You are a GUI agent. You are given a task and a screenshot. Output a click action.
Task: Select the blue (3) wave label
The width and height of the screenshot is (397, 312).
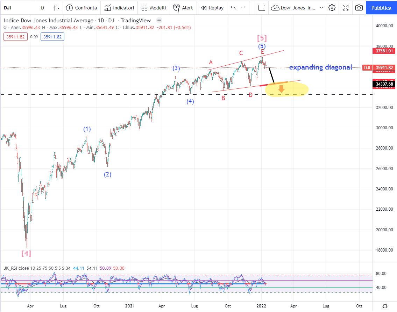[x=176, y=68]
